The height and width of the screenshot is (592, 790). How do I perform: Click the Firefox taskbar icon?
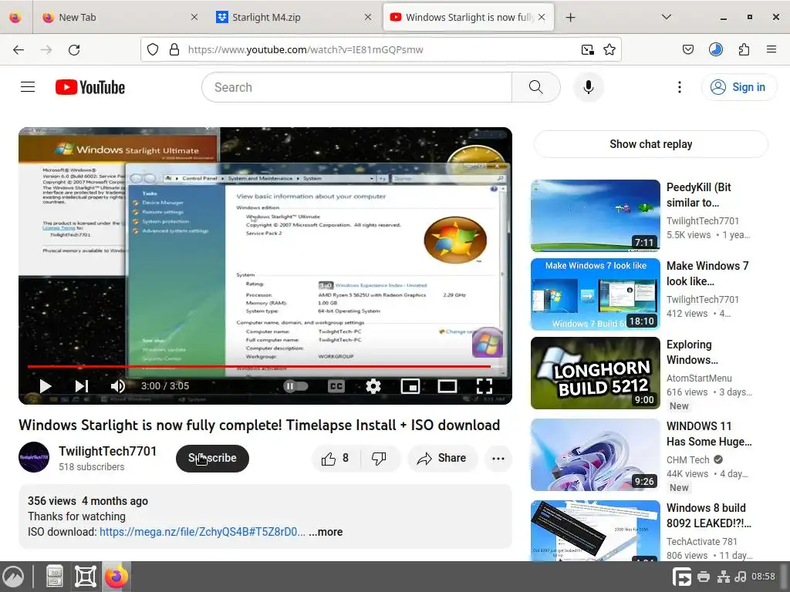coord(116,577)
